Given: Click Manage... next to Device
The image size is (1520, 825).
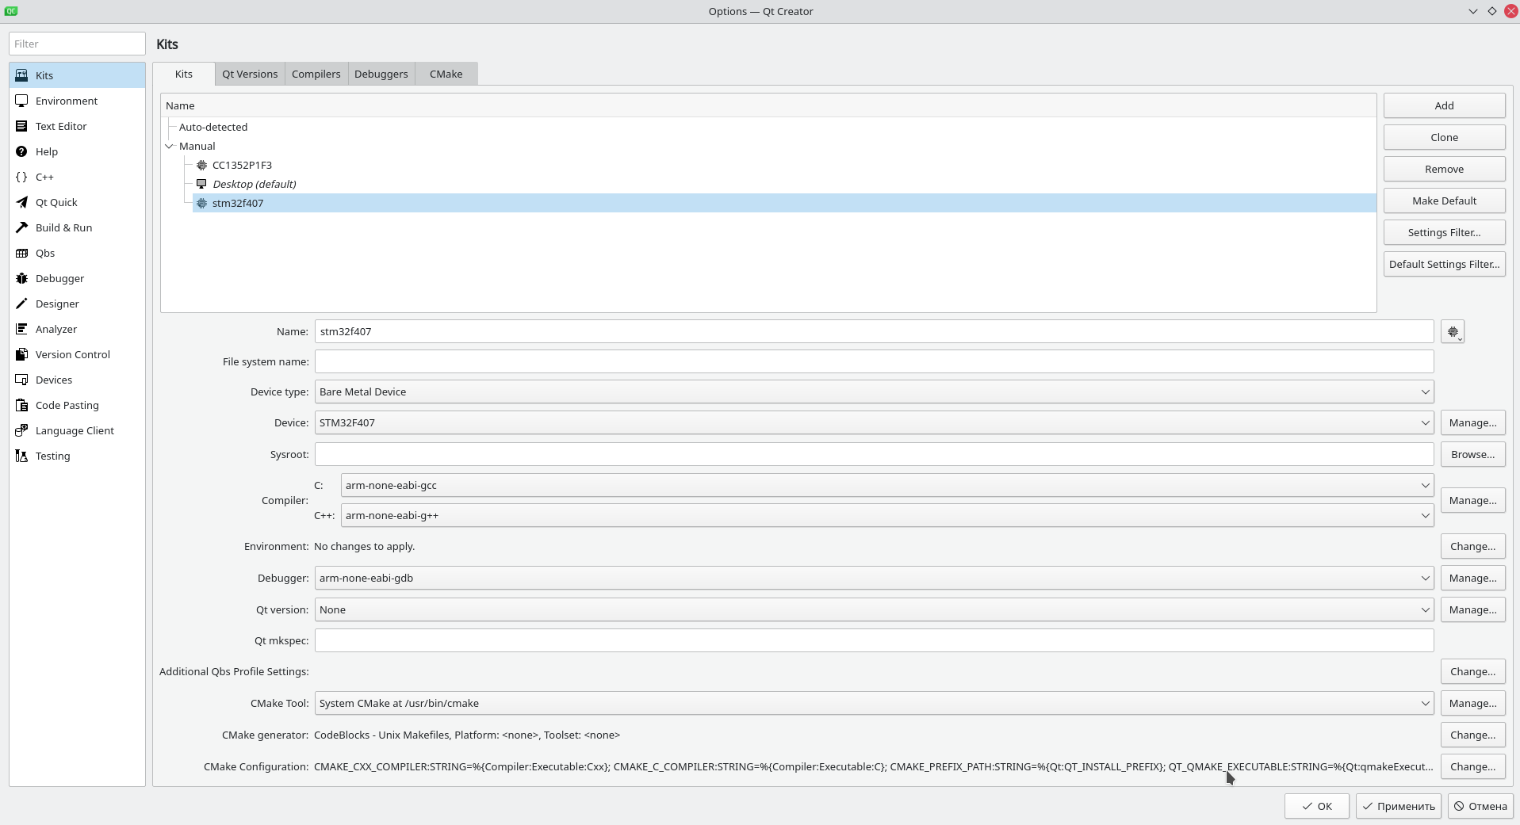Looking at the screenshot, I should pyautogui.click(x=1472, y=422).
